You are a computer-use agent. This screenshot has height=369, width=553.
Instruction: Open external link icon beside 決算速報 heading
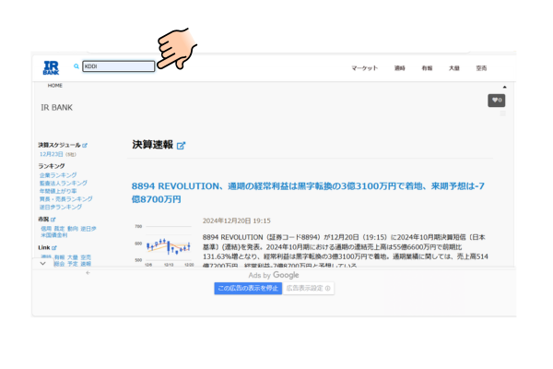click(x=181, y=146)
